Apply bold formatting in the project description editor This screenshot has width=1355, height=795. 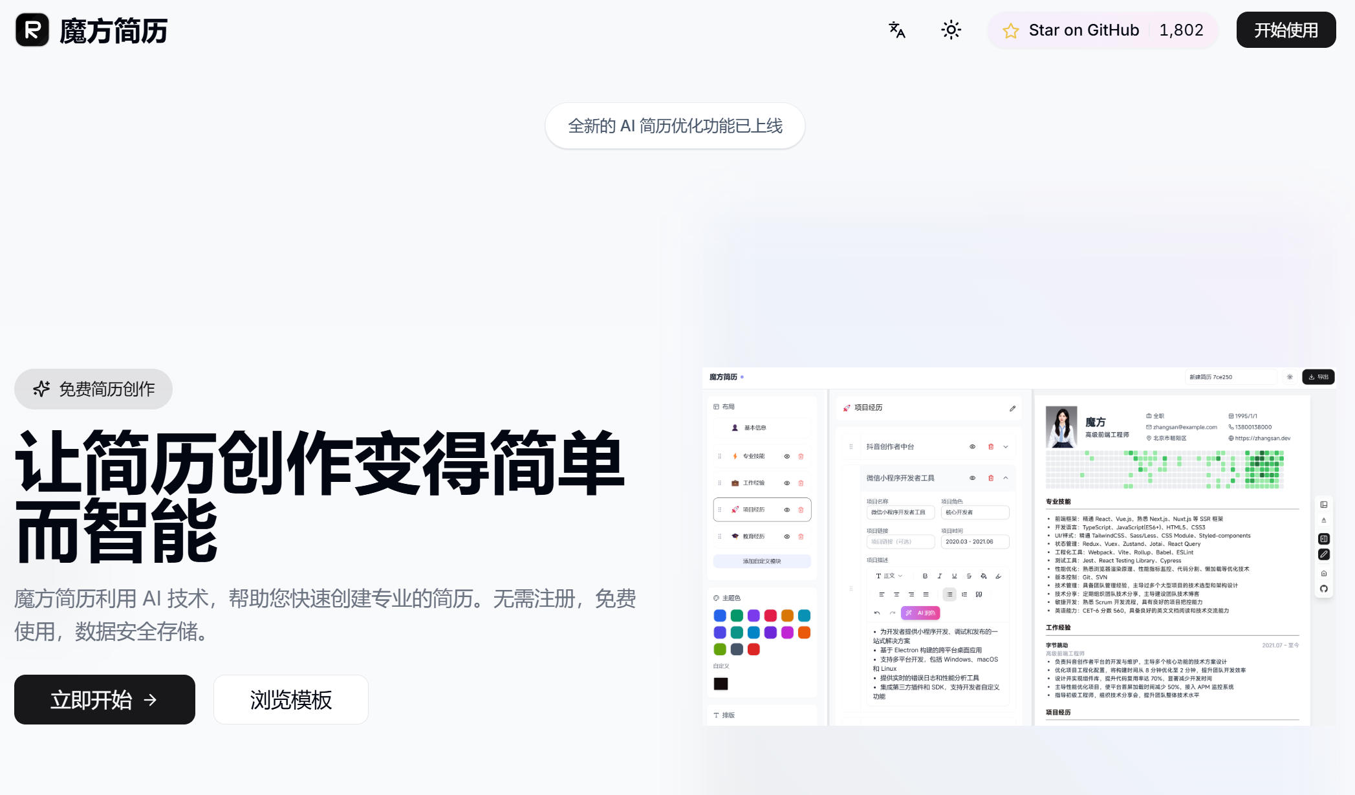click(x=925, y=575)
